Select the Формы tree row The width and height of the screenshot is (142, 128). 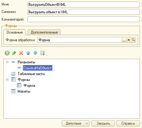coord(24,80)
